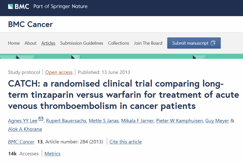This screenshot has width=243, height=163.
Task: Select author Mette S Janas
Action: coord(104,121)
